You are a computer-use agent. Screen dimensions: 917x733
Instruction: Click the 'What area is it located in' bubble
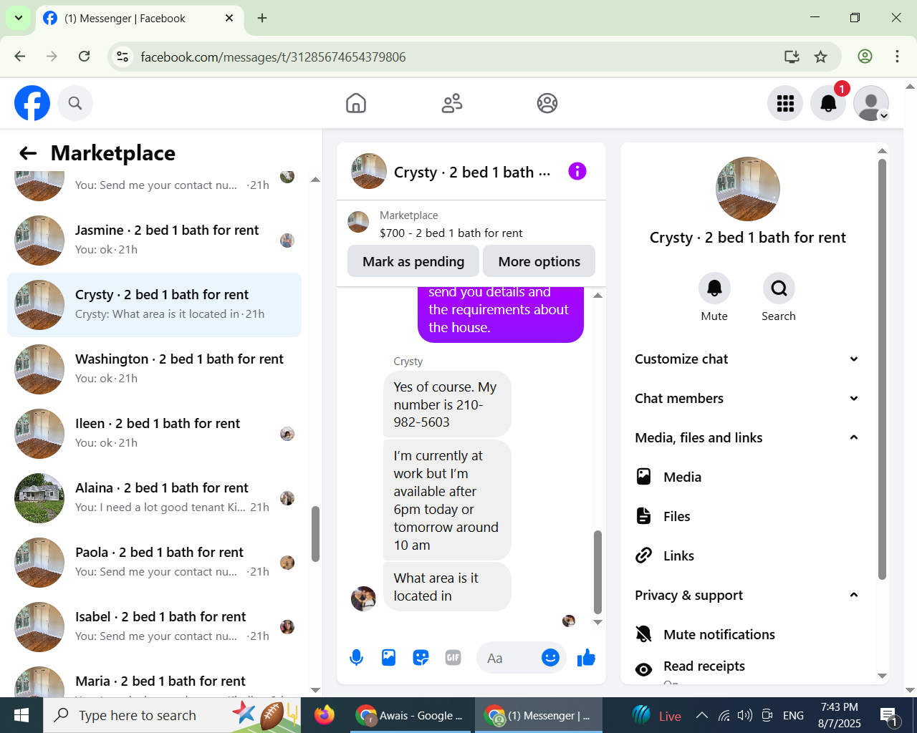coord(447,587)
